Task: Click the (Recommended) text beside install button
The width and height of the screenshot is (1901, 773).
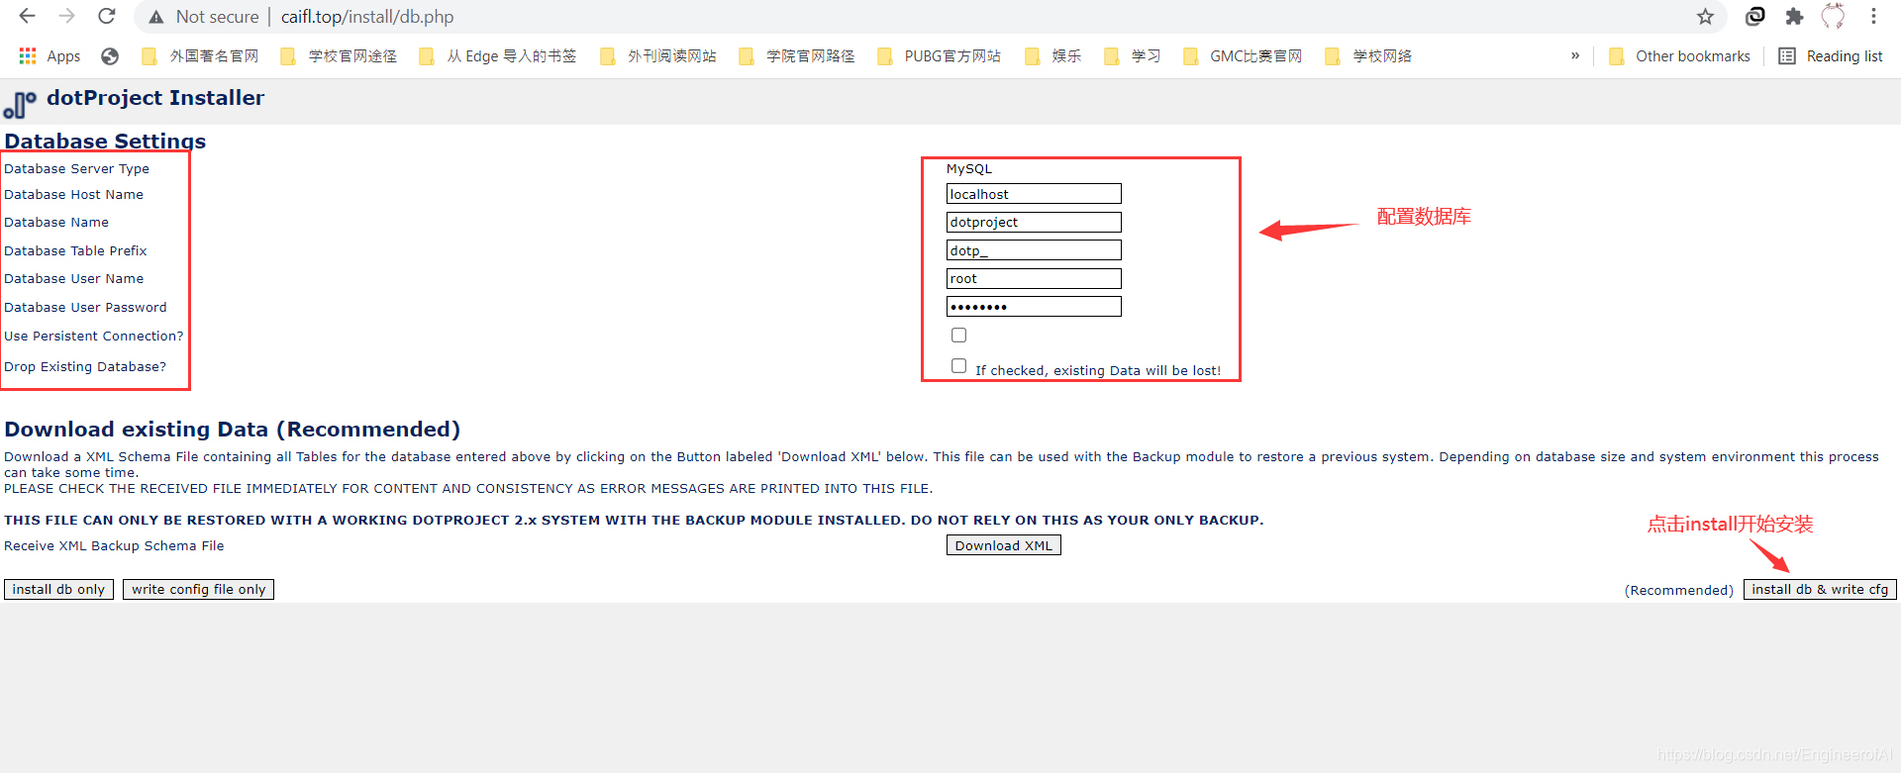Action: click(x=1679, y=590)
